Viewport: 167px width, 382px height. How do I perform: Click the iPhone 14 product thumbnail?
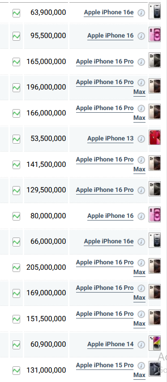155,343
